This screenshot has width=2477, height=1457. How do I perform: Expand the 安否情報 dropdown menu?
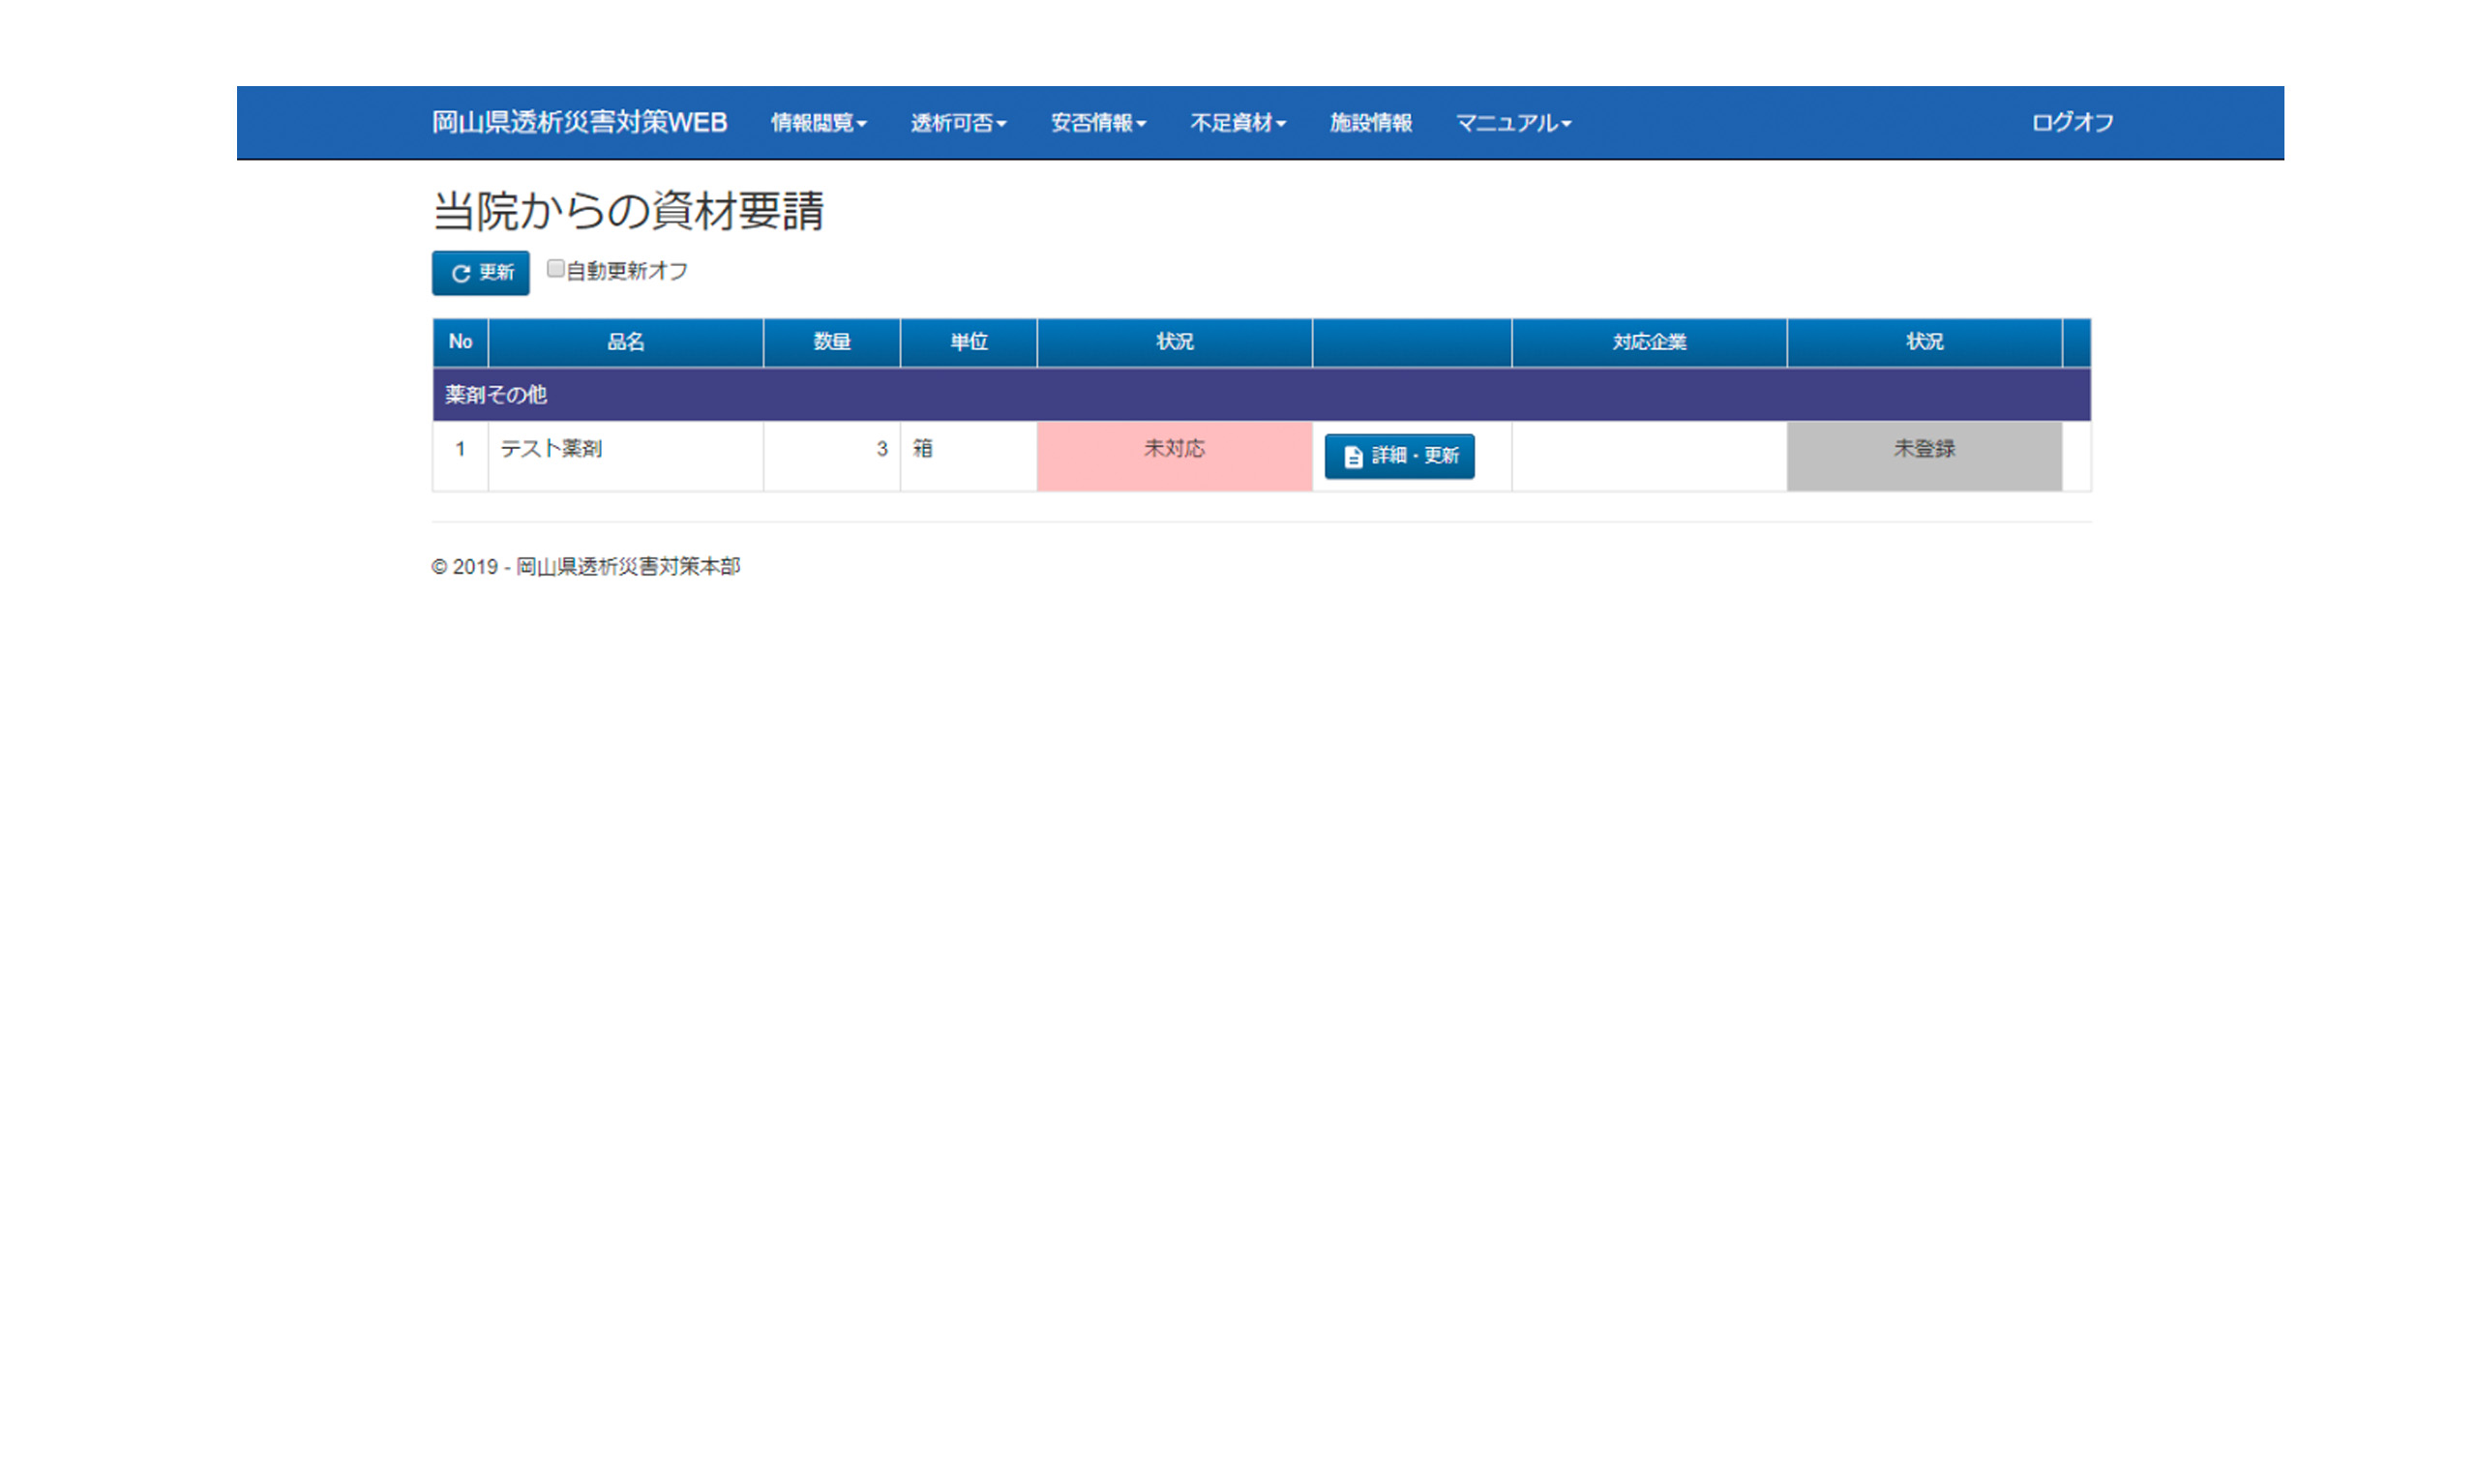click(1098, 123)
